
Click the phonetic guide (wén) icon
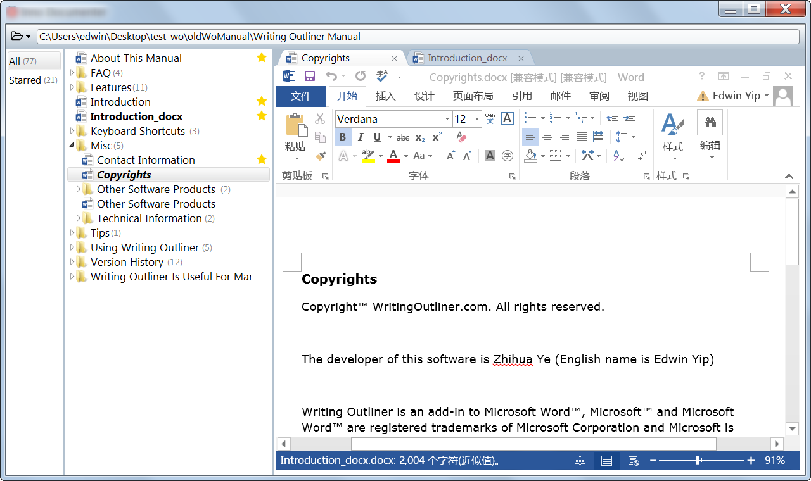point(490,118)
